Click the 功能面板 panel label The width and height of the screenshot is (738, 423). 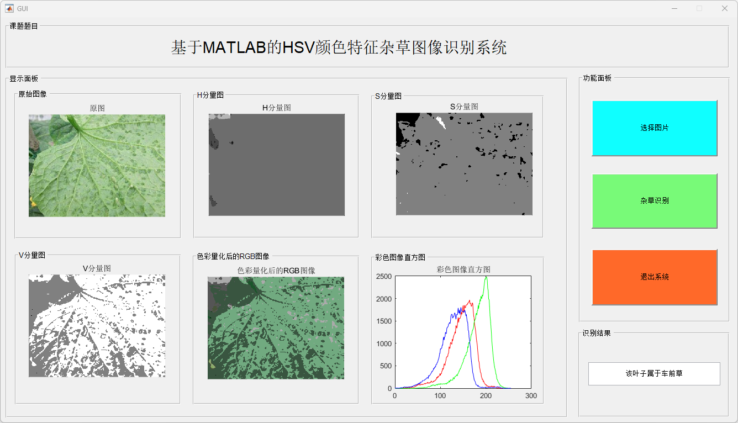point(597,78)
